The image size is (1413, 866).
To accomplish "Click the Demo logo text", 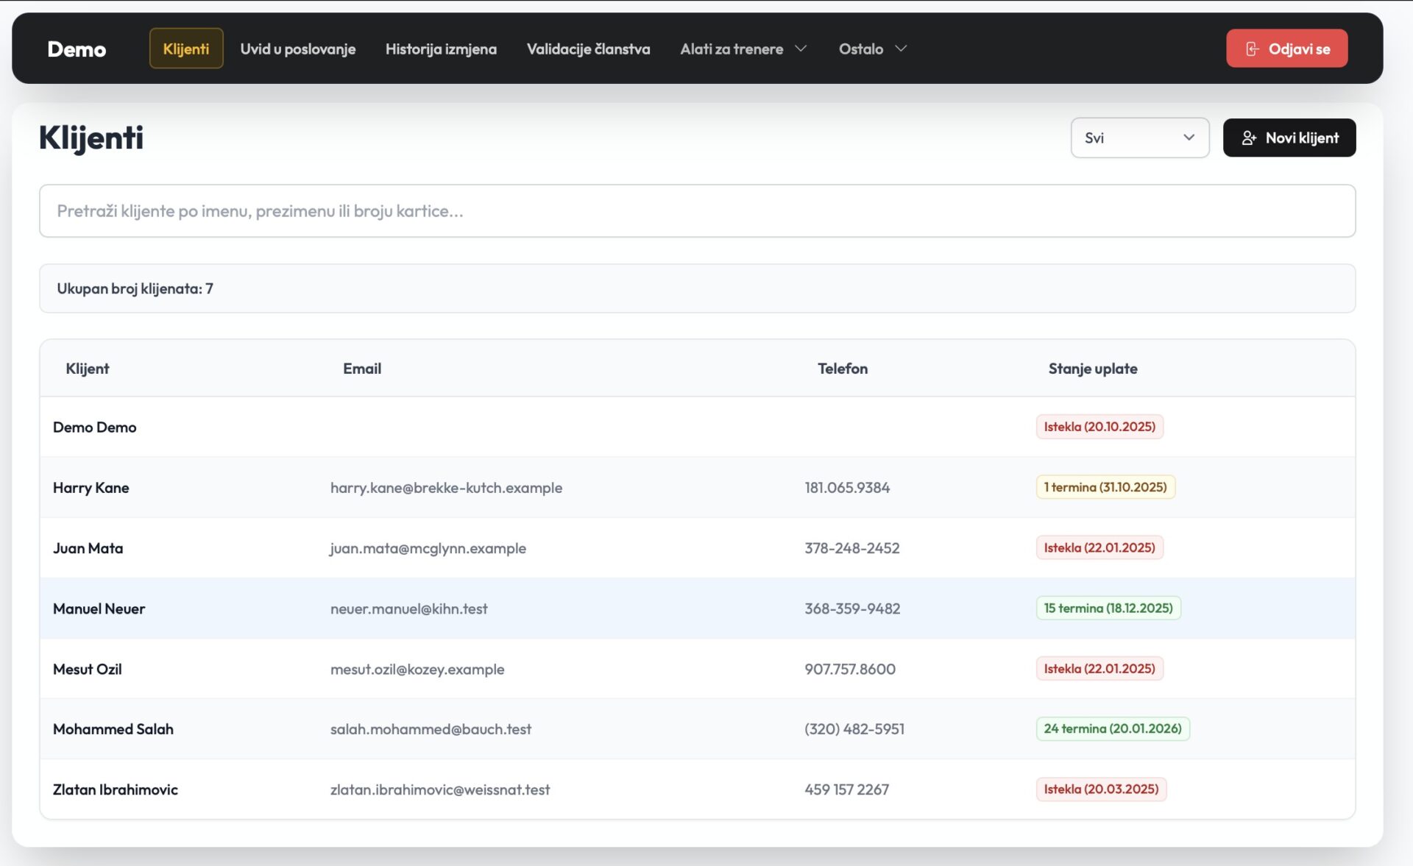I will (77, 49).
